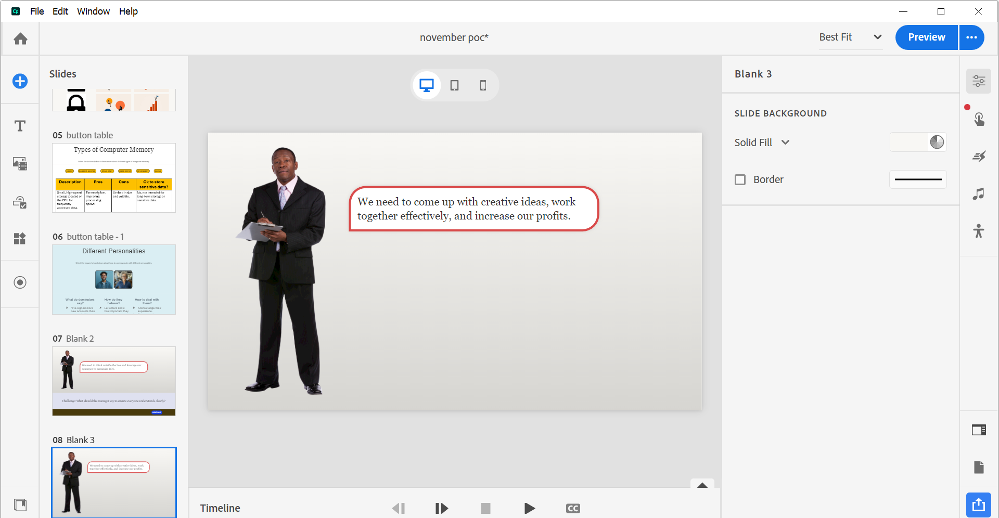The width and height of the screenshot is (999, 518).
Task: Switch to tablet device view
Action: [x=454, y=85]
